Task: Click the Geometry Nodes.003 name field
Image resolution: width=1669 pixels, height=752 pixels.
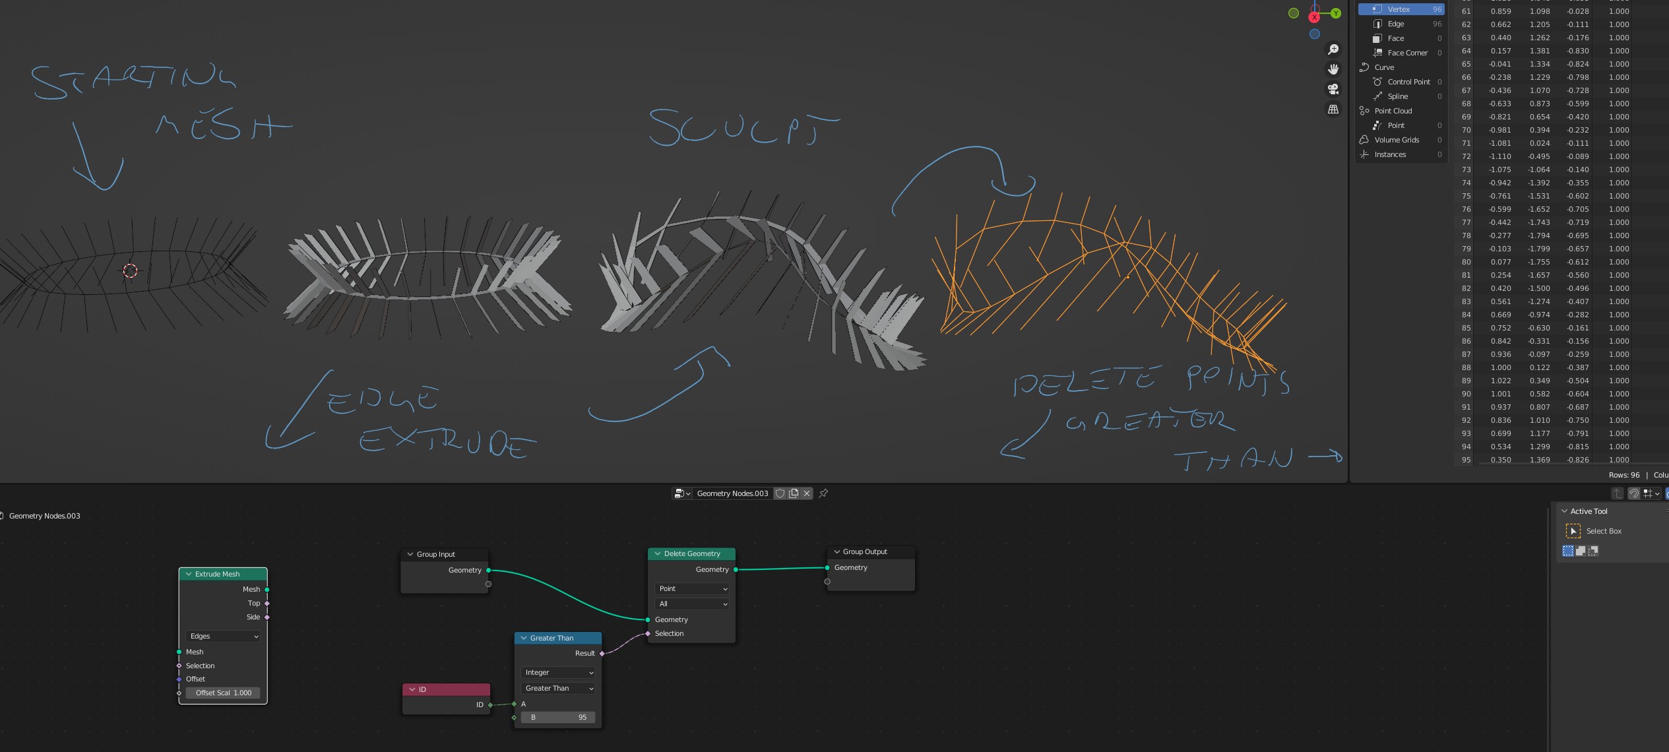Action: point(732,493)
